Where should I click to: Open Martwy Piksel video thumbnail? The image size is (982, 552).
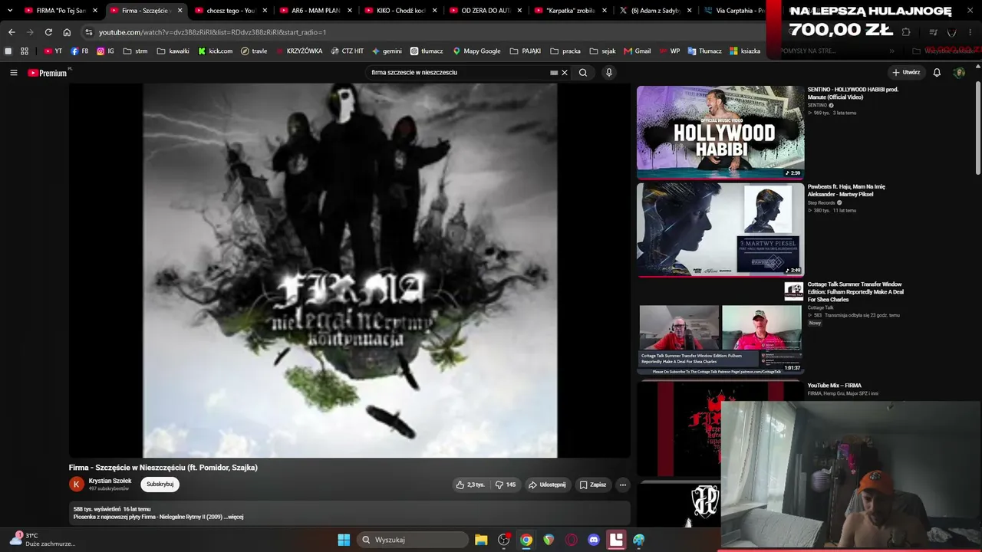[720, 229]
